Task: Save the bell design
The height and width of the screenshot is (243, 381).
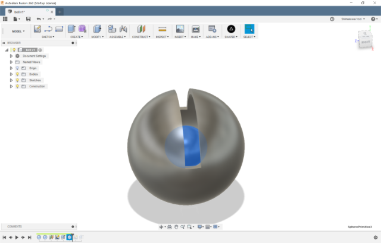Action: 28,19
